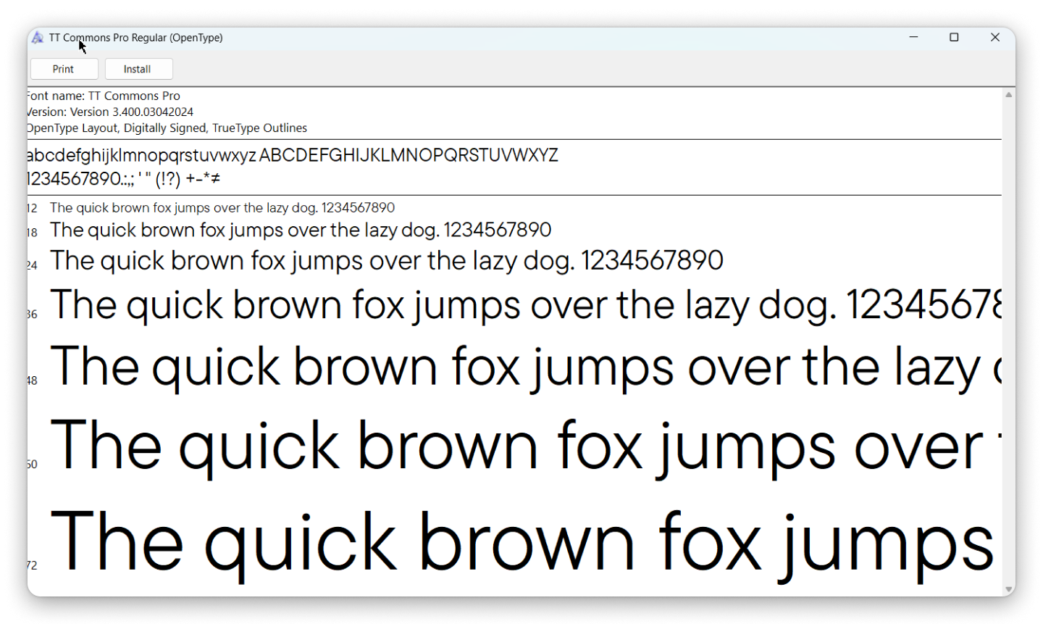Click the 18 point sample sentence

[301, 230]
